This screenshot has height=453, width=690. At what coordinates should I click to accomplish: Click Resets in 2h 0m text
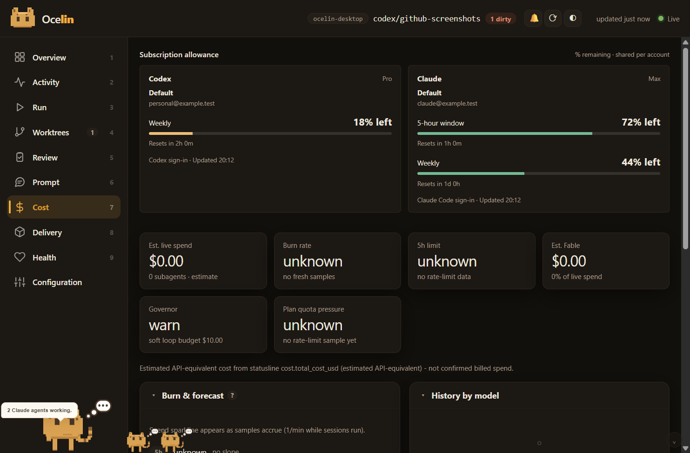tap(171, 144)
